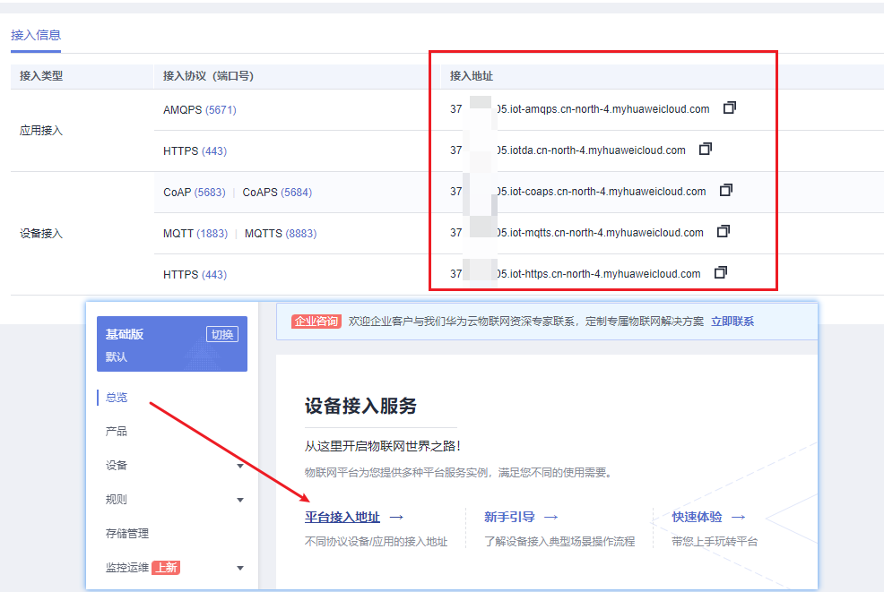Viewport: 884px width, 592px height.
Task: Copy the AMQPS access address
Action: tap(729, 107)
